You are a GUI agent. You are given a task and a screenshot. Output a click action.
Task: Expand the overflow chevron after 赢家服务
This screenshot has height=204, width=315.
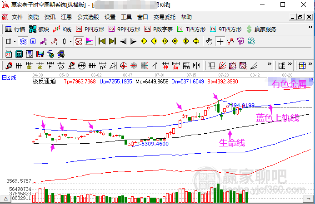tap(310, 27)
